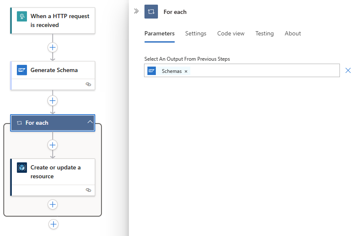
Task: Click the connection link icon on Generate Schema
Action: (x=88, y=84)
